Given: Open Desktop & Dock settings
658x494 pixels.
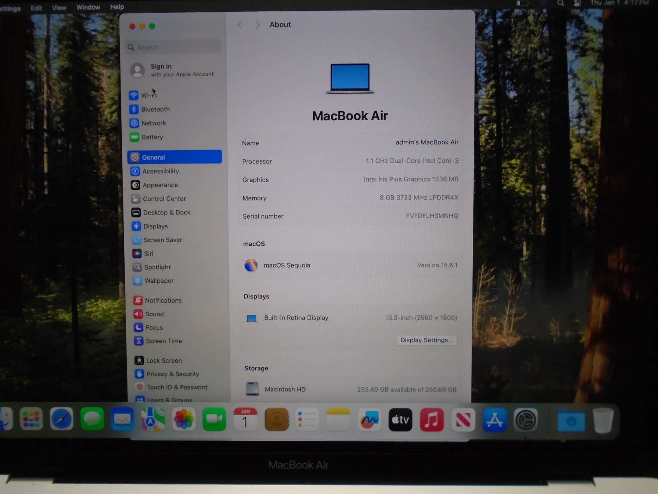Looking at the screenshot, I should [161, 212].
